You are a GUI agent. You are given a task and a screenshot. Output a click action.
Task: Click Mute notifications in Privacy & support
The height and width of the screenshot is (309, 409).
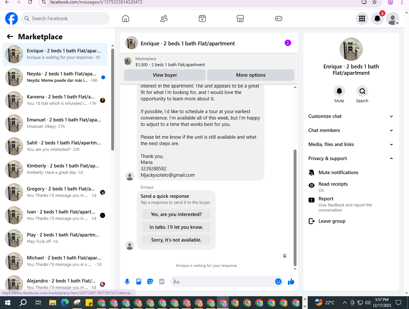351,173
